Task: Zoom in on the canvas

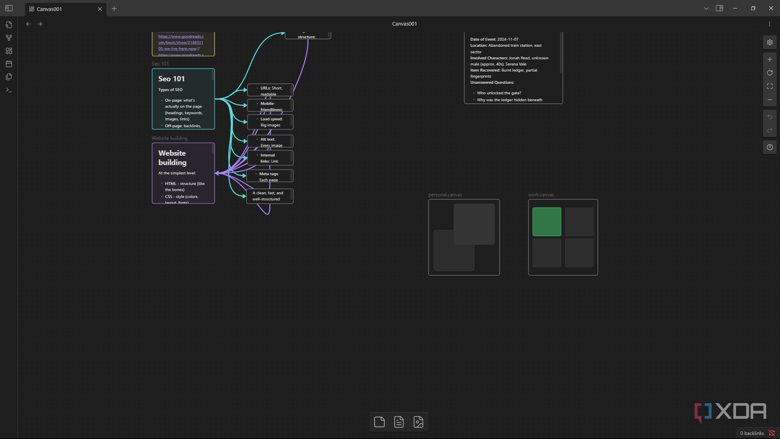Action: pos(769,59)
